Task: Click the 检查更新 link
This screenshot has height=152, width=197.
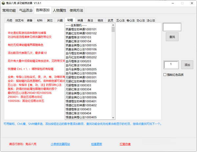Action: (x=97, y=144)
